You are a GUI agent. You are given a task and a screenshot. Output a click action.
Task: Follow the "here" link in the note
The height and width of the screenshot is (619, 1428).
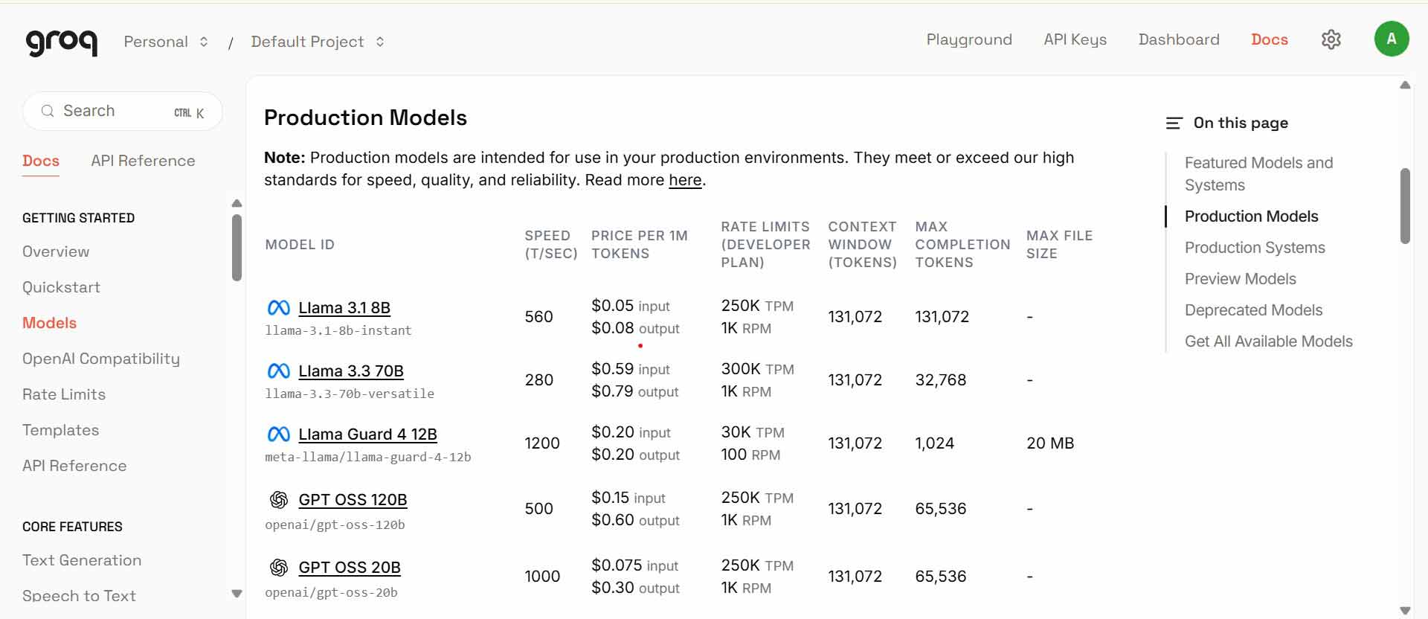685,180
